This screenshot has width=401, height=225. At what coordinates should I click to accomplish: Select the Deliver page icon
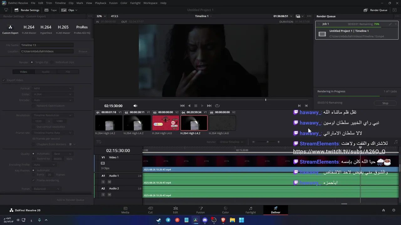point(276,208)
